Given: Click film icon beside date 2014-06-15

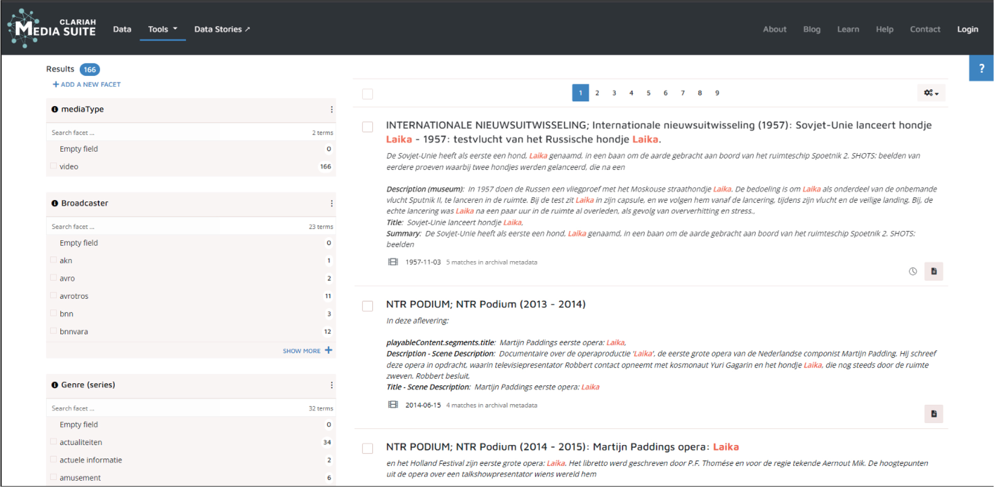Looking at the screenshot, I should (x=393, y=405).
